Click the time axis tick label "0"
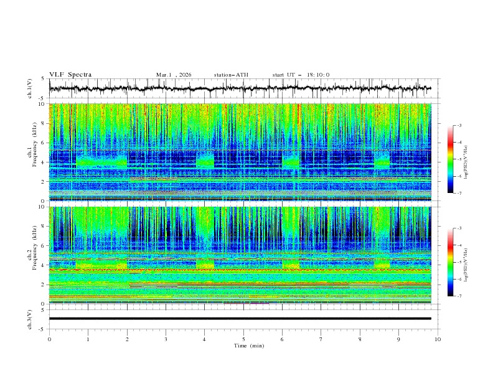The width and height of the screenshot is (493, 381). click(49, 339)
